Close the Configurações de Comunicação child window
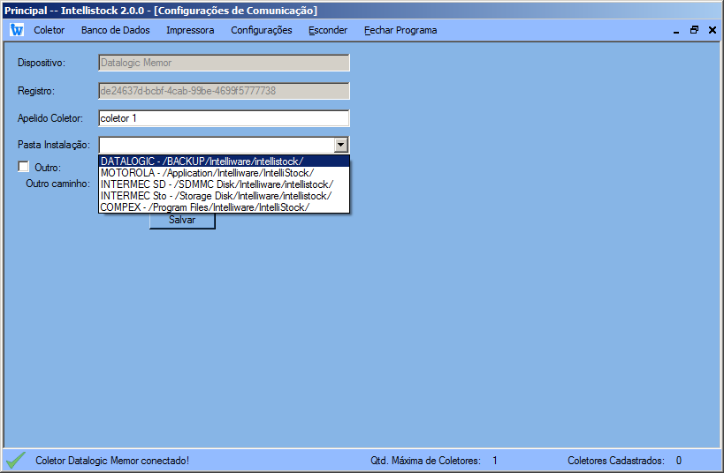Screen dimensions: 724x473 713,30
